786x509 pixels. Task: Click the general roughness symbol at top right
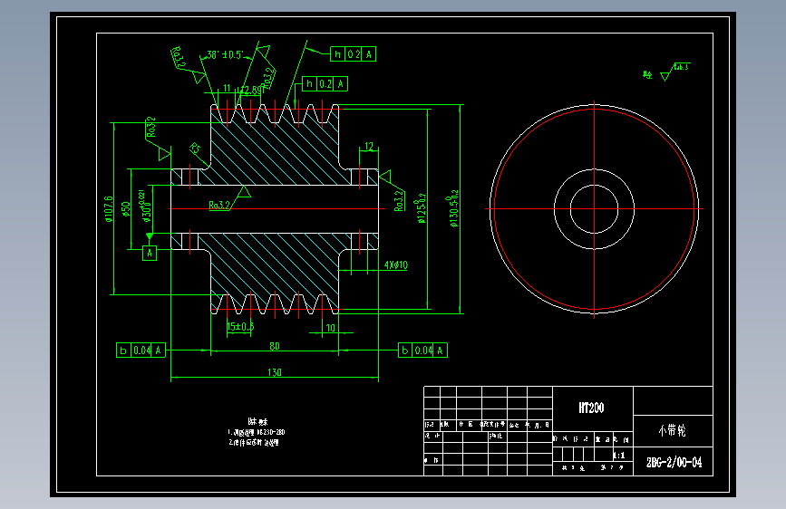[x=665, y=72]
